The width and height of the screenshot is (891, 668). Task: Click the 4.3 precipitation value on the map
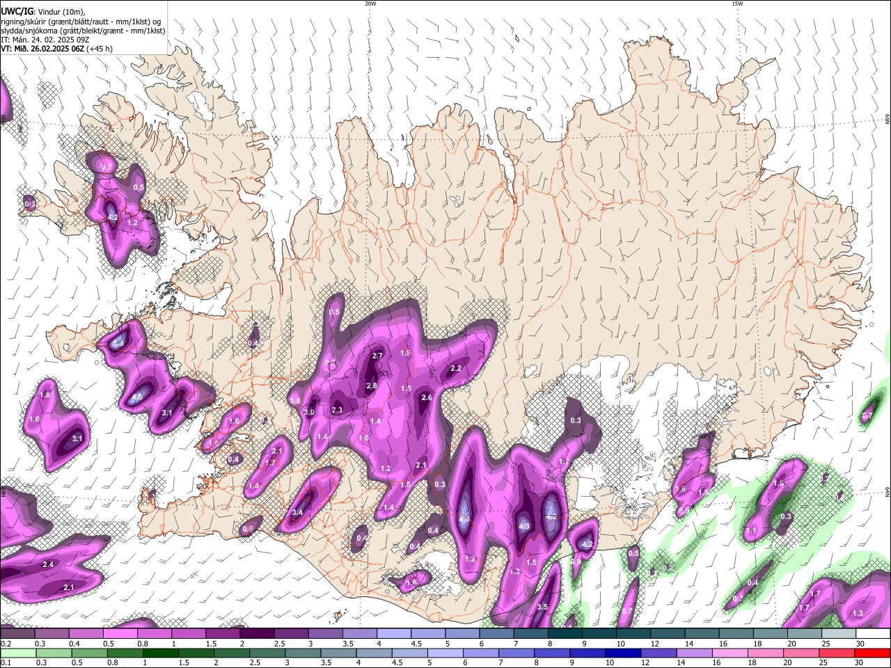click(x=524, y=526)
